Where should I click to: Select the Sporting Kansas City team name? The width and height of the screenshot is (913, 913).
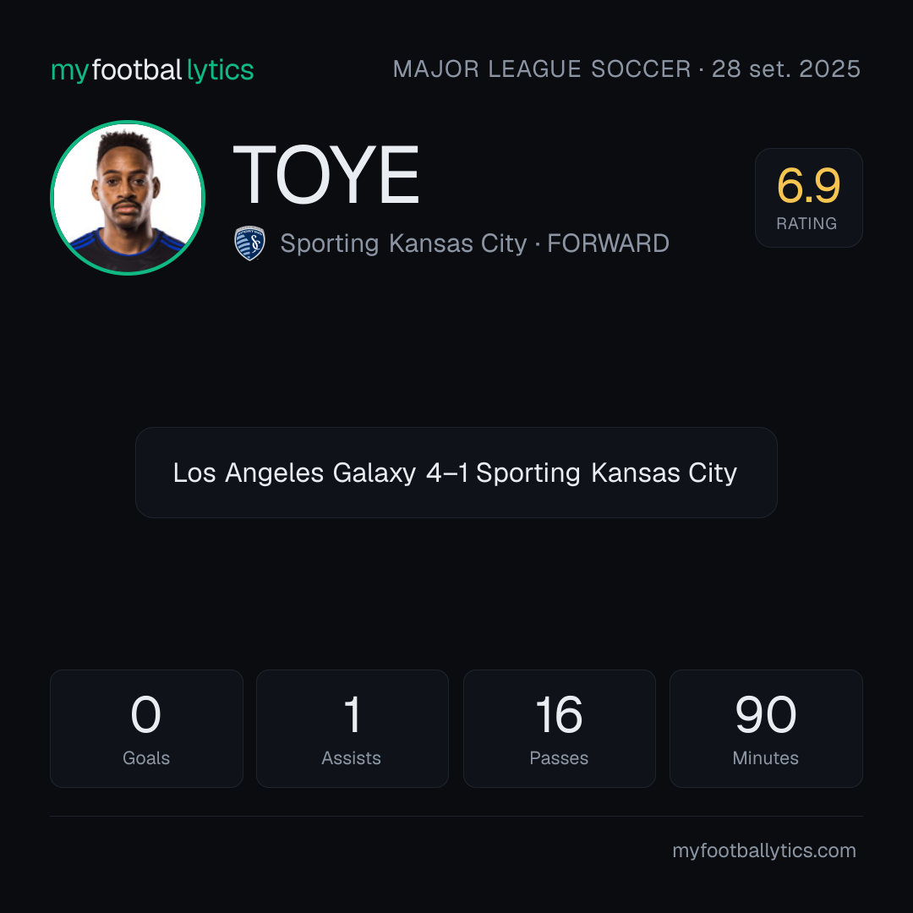click(403, 243)
